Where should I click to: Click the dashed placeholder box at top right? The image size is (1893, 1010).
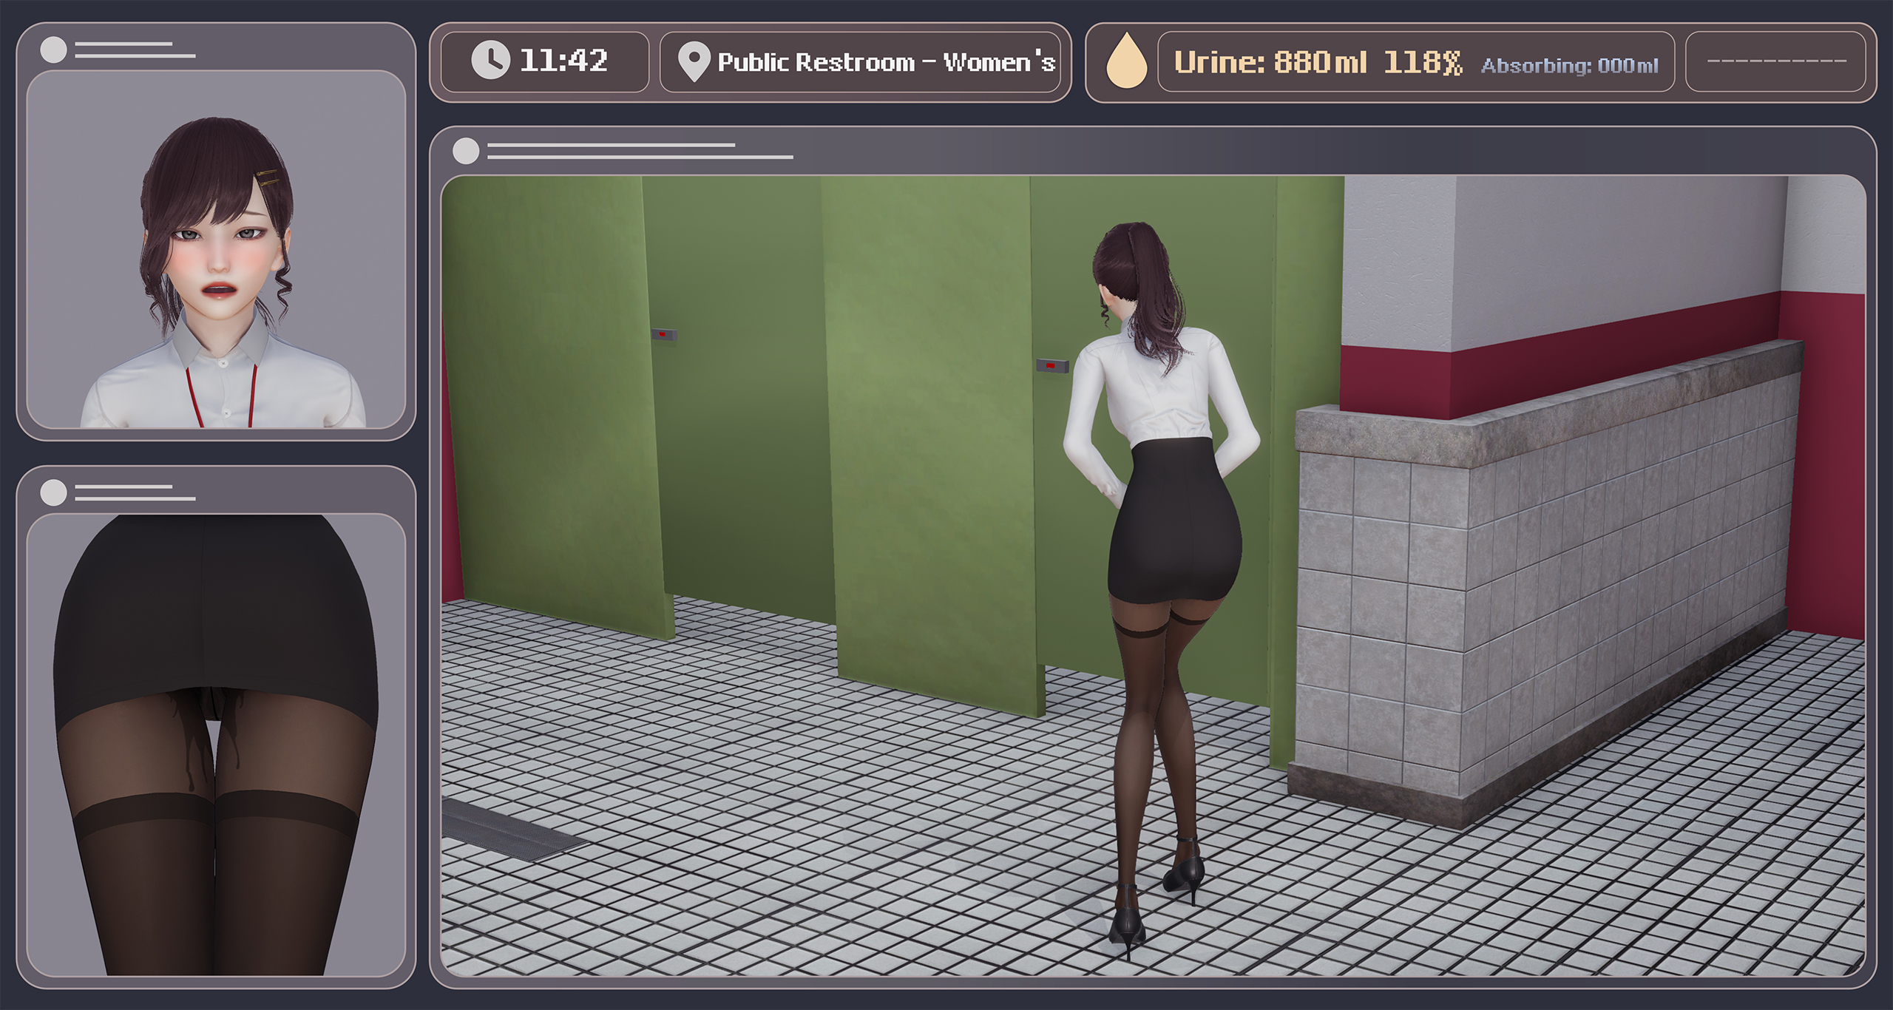pyautogui.click(x=1776, y=61)
